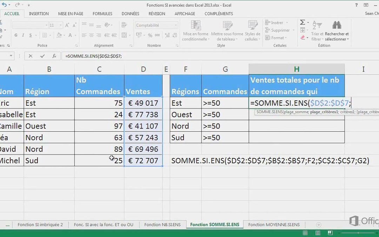Add a decimal place

pyautogui.click(x=167, y=35)
